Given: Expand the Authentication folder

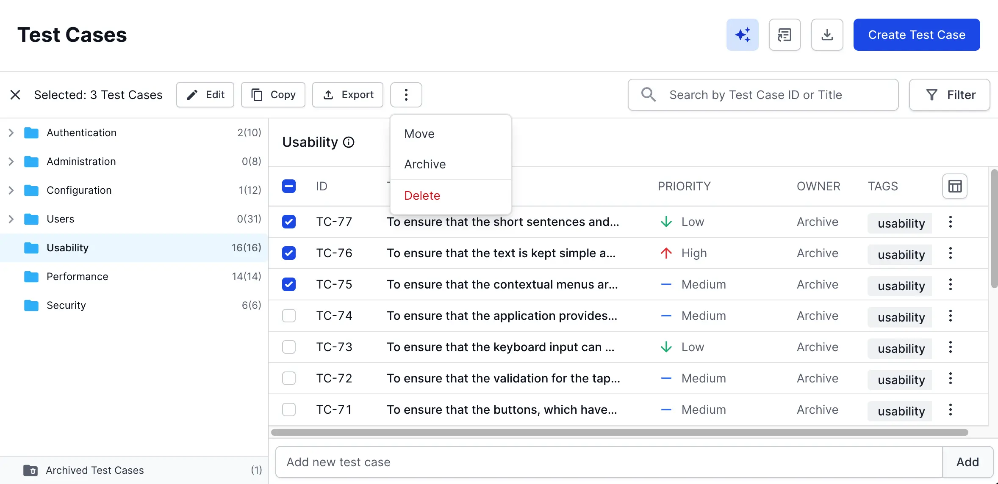Looking at the screenshot, I should tap(11, 133).
